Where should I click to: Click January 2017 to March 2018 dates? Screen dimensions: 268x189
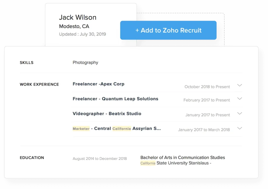pos(204,130)
